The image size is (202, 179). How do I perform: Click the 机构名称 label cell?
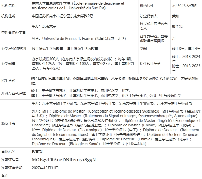coord(8,6)
